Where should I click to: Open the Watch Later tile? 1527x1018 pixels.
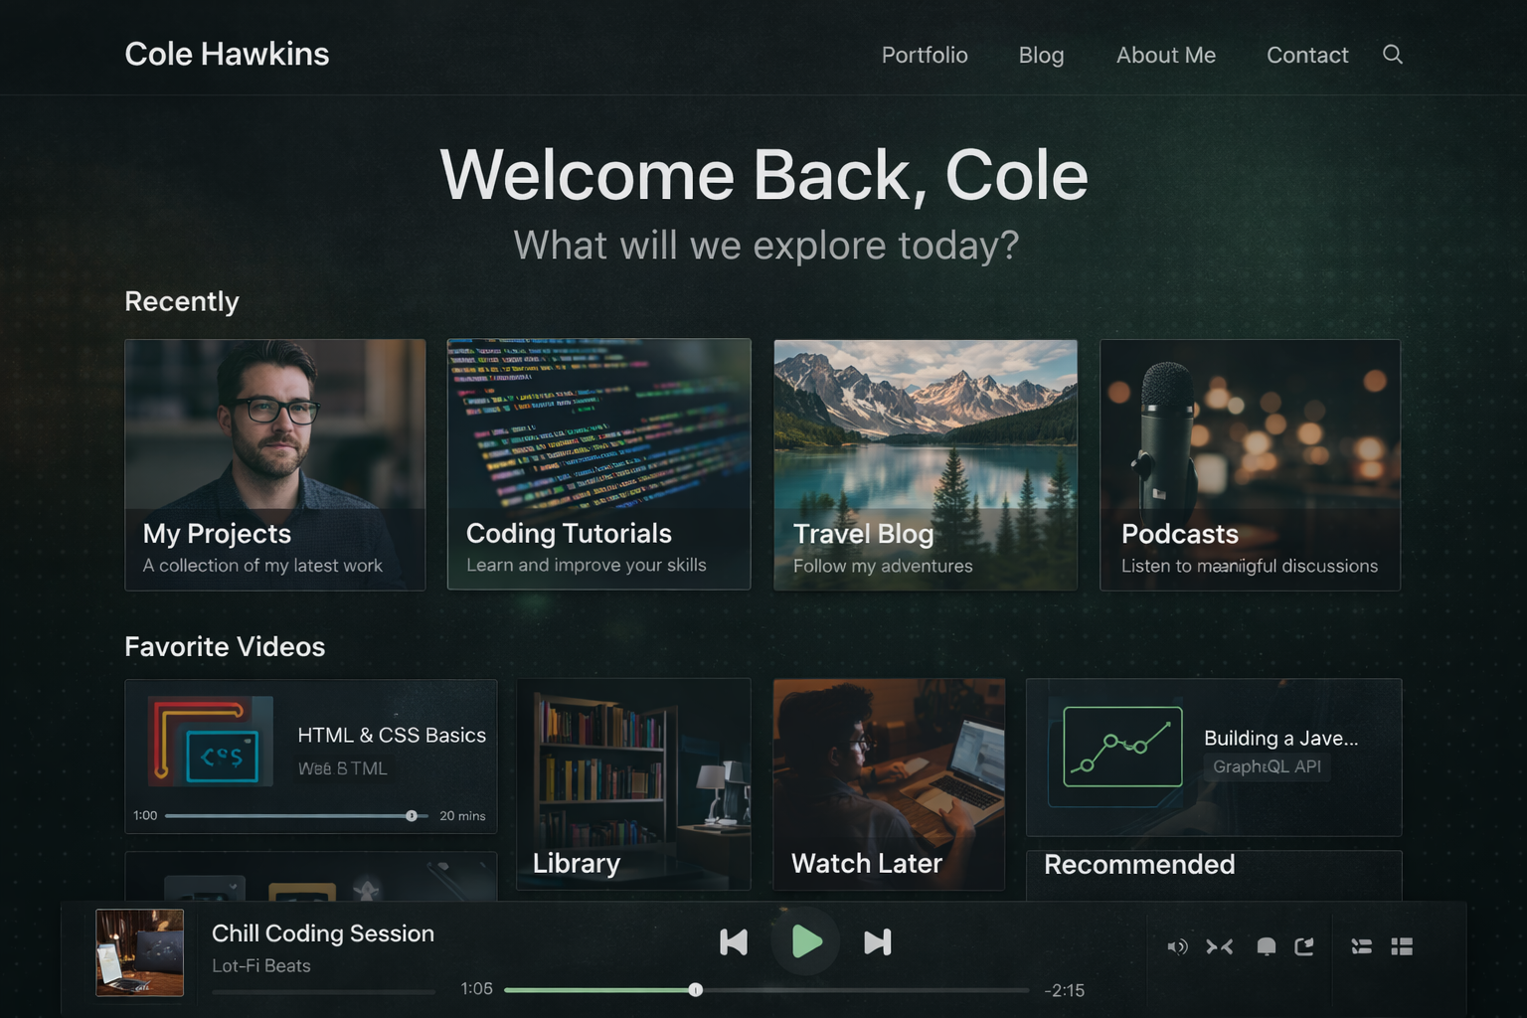click(889, 784)
